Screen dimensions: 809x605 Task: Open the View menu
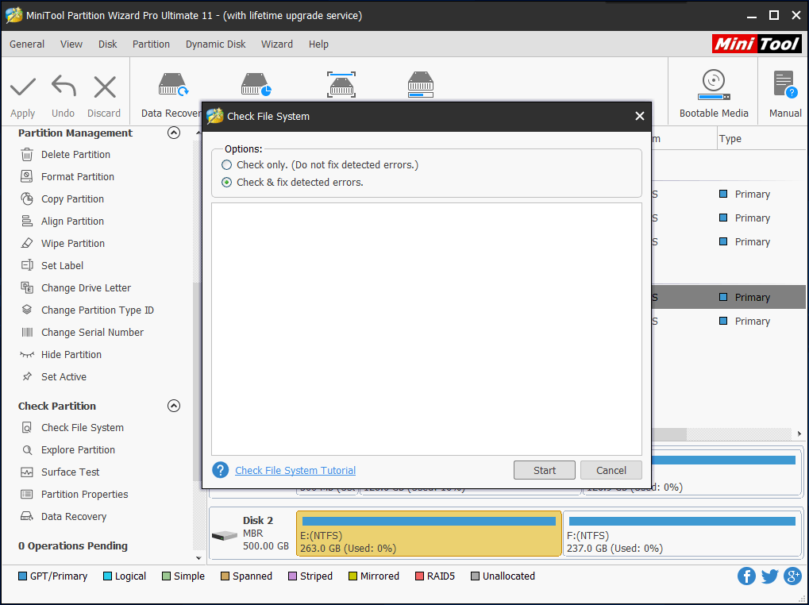point(71,44)
